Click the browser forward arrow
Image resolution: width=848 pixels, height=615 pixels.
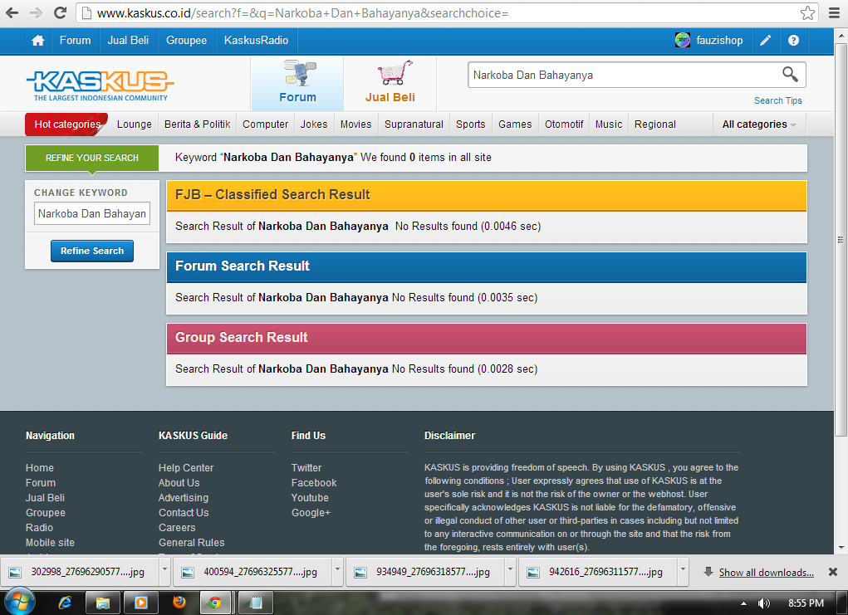pos(37,13)
